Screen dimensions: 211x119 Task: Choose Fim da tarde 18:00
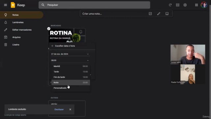point(71,77)
